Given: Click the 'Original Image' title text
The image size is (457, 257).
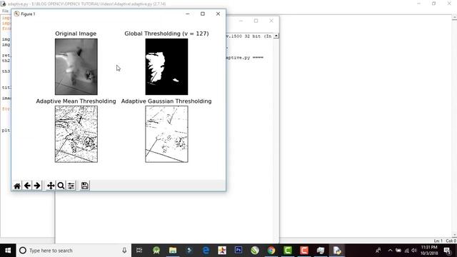Looking at the screenshot, I should point(76,34).
